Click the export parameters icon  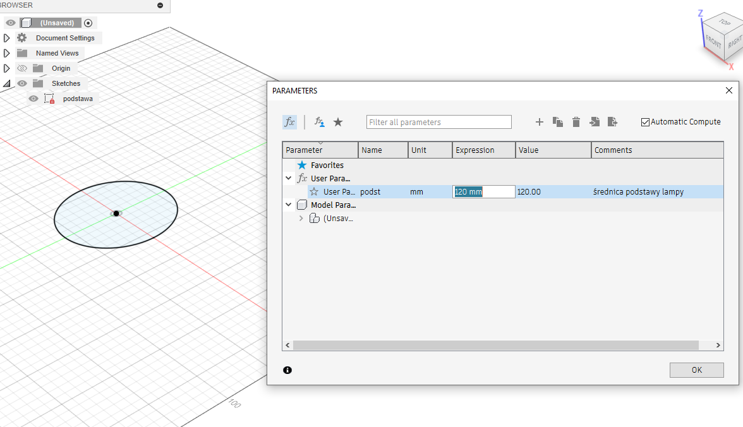(x=612, y=122)
